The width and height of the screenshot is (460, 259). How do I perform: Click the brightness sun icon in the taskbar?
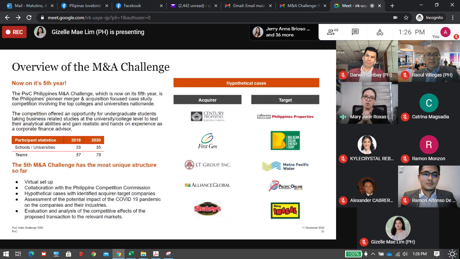453,254
